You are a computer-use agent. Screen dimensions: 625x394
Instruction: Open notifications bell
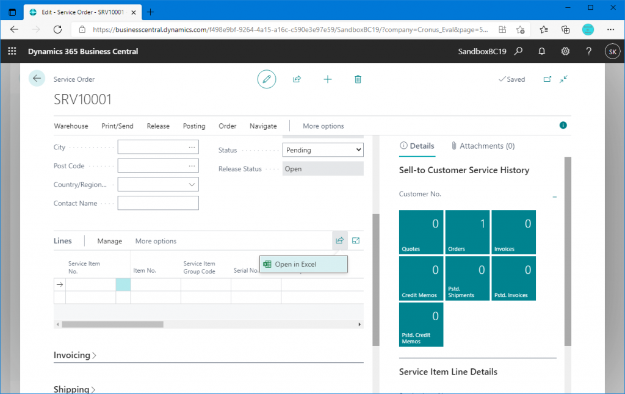pyautogui.click(x=542, y=51)
